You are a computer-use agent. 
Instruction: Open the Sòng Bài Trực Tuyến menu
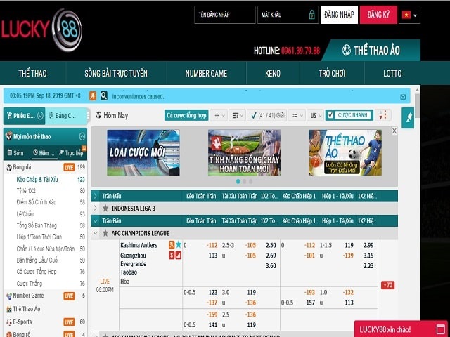click(116, 73)
